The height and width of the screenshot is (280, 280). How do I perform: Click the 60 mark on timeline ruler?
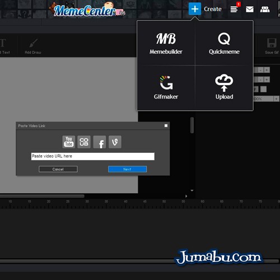coord(203,202)
